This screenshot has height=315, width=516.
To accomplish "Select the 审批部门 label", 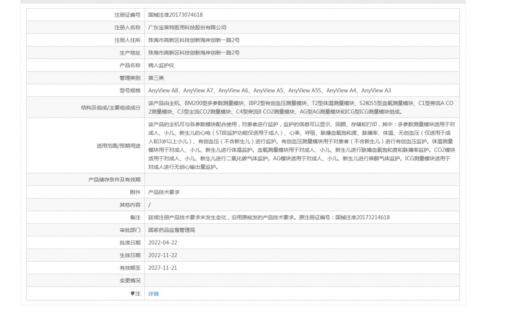I will click(x=130, y=230).
